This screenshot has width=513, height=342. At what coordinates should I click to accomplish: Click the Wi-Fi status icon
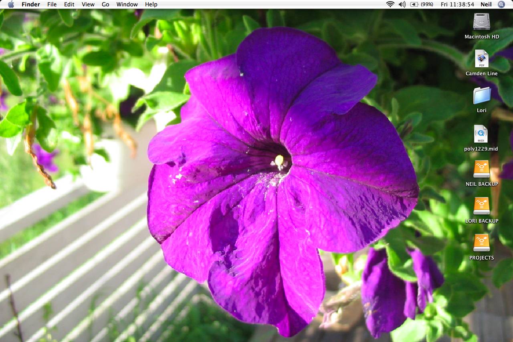tap(390, 4)
